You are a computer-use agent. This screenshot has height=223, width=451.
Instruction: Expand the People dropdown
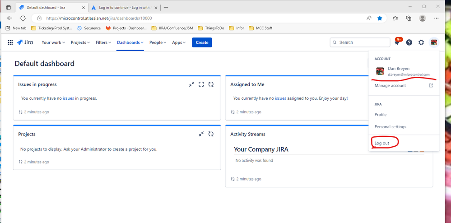(158, 42)
